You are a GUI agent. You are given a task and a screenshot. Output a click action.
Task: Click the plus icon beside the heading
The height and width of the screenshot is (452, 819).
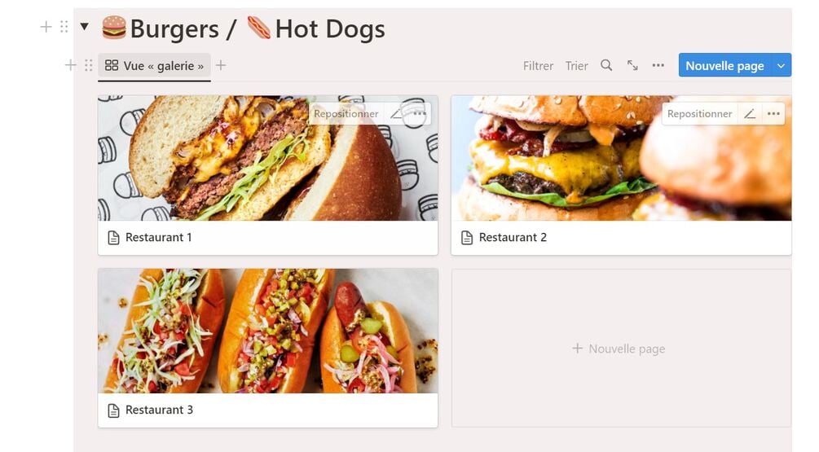[46, 27]
